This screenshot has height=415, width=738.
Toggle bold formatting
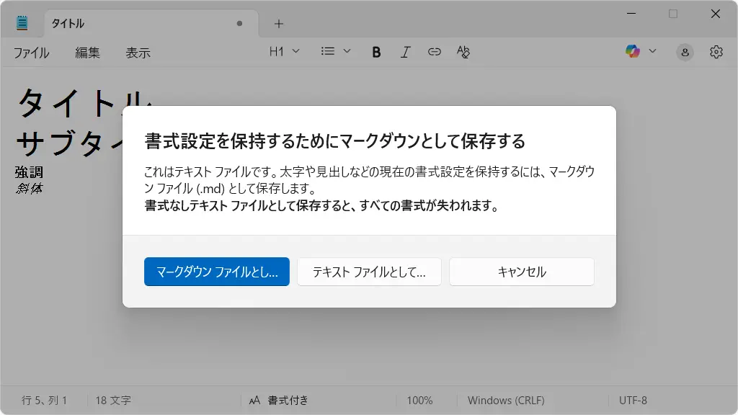point(375,51)
